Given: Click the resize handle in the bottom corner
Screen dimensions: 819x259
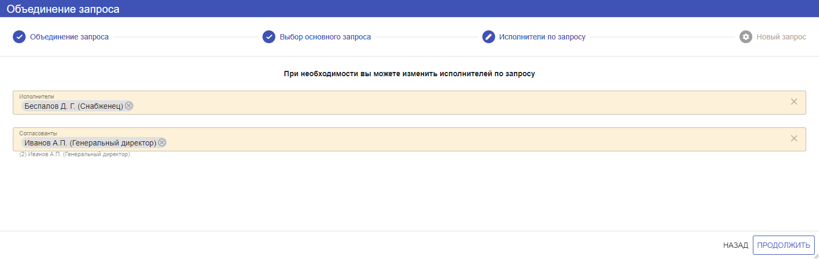Looking at the screenshot, I should (815, 256).
